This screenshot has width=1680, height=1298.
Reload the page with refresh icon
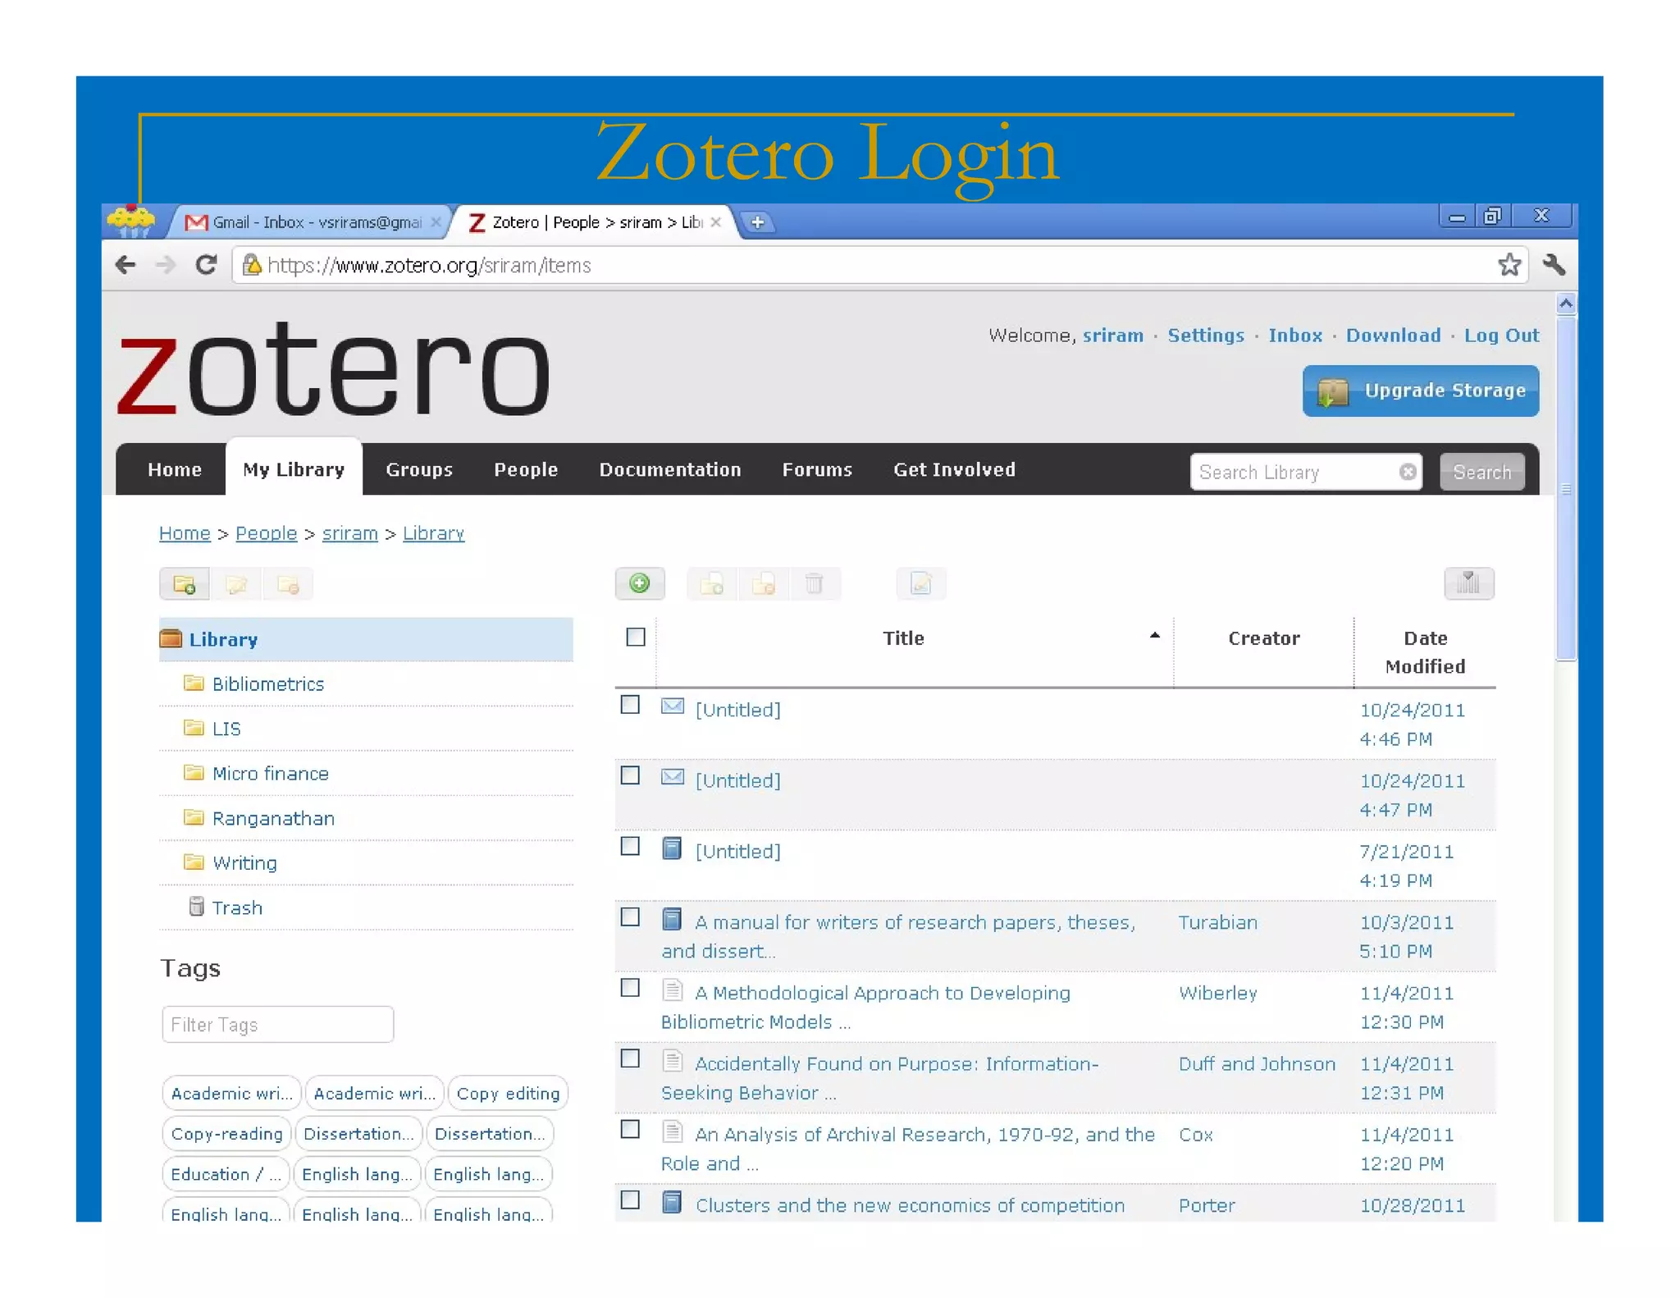click(x=206, y=265)
